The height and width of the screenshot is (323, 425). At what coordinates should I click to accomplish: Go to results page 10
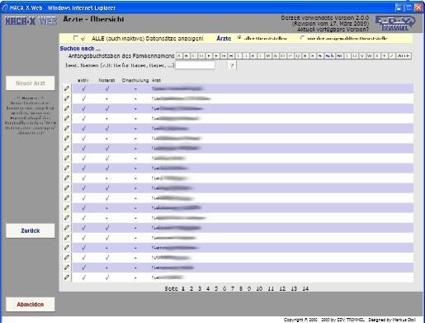[259, 288]
